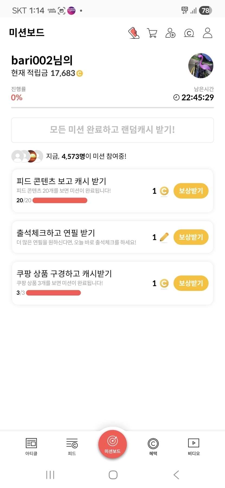Select the center 미션보드 tab
Image resolution: width=225 pixels, height=488 pixels.
tap(112, 444)
